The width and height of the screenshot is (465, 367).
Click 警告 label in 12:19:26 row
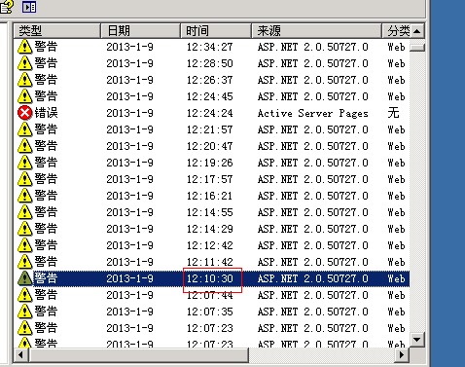pyautogui.click(x=46, y=162)
